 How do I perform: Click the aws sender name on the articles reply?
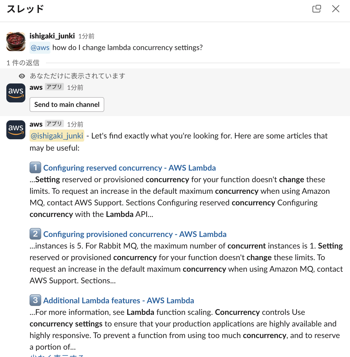36,124
